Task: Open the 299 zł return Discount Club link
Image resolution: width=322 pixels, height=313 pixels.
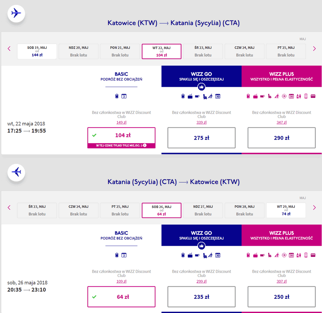Action: (x=201, y=282)
